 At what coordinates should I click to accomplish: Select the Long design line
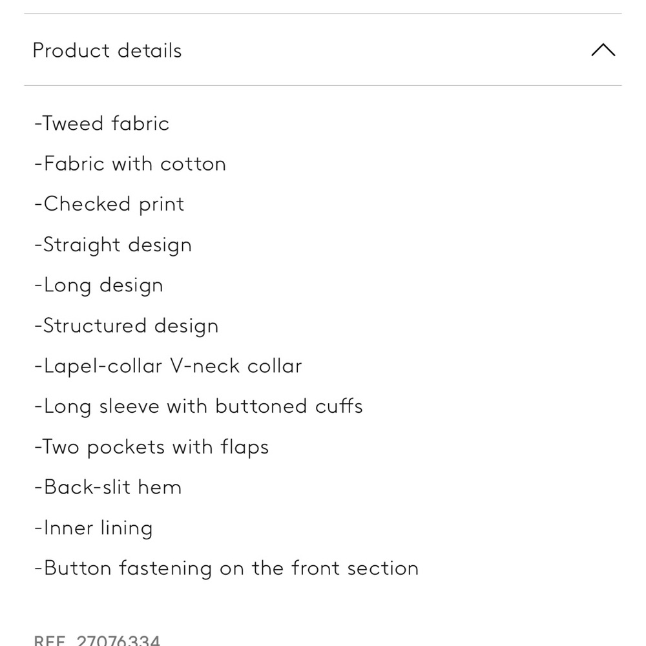coord(99,286)
